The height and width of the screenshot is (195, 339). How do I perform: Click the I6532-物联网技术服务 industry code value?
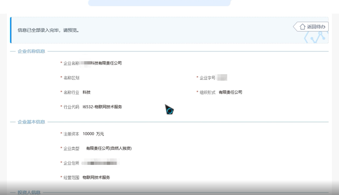click(x=103, y=106)
